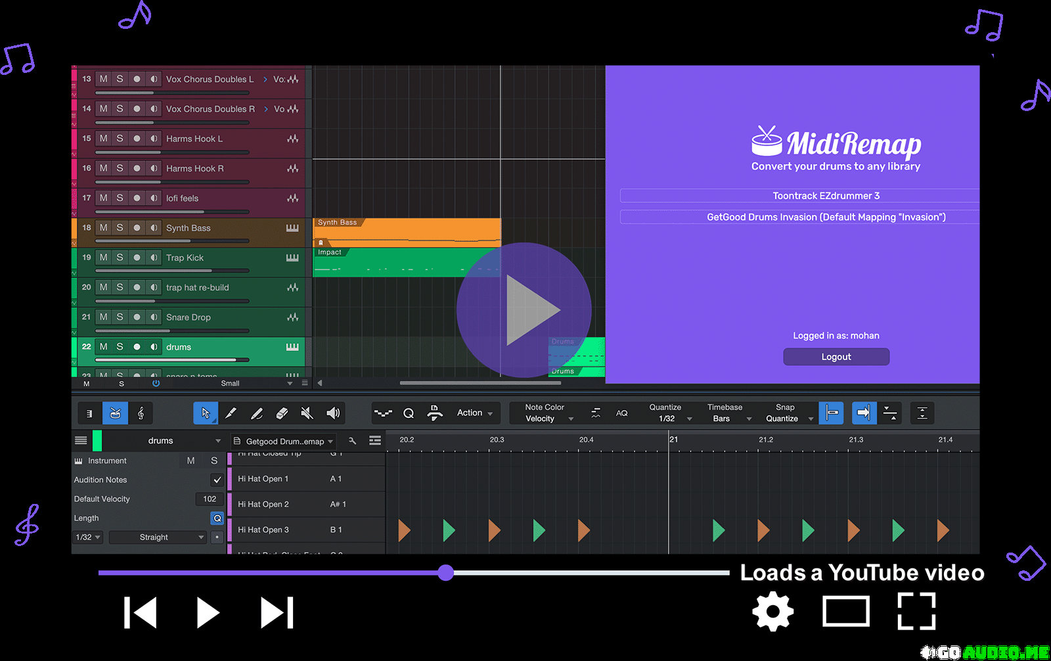Screen dimensions: 1051x661
Task: Click the automation curve icon left of Q
Action: click(x=383, y=413)
